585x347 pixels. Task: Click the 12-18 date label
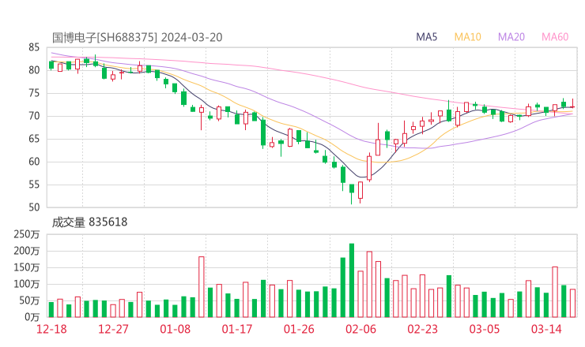(51, 329)
